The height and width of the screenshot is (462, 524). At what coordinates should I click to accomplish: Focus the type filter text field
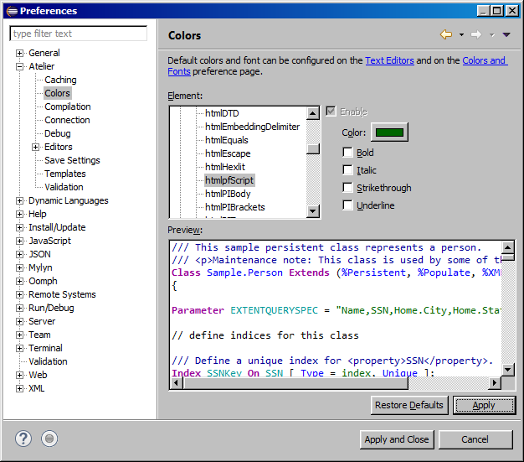point(78,34)
